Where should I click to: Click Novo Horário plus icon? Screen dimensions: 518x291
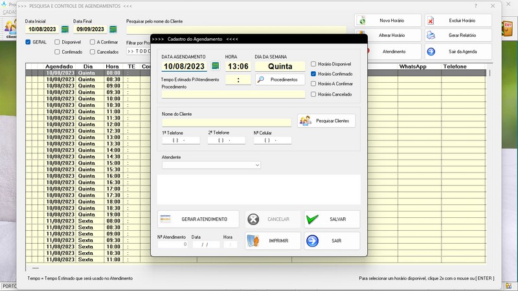point(362,21)
